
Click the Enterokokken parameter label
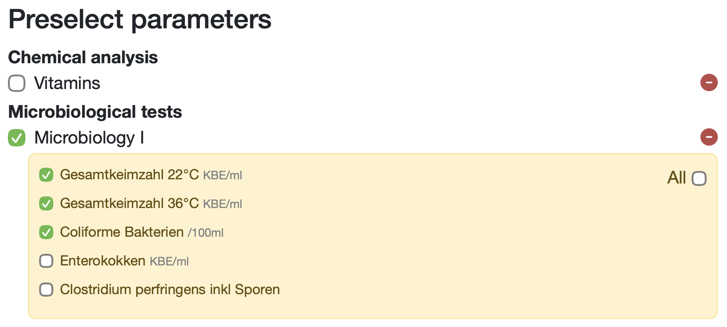102,261
